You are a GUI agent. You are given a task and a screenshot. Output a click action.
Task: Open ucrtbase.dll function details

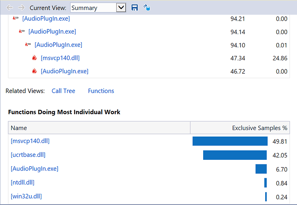28,155
